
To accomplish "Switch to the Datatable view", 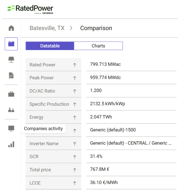I will (50, 46).
